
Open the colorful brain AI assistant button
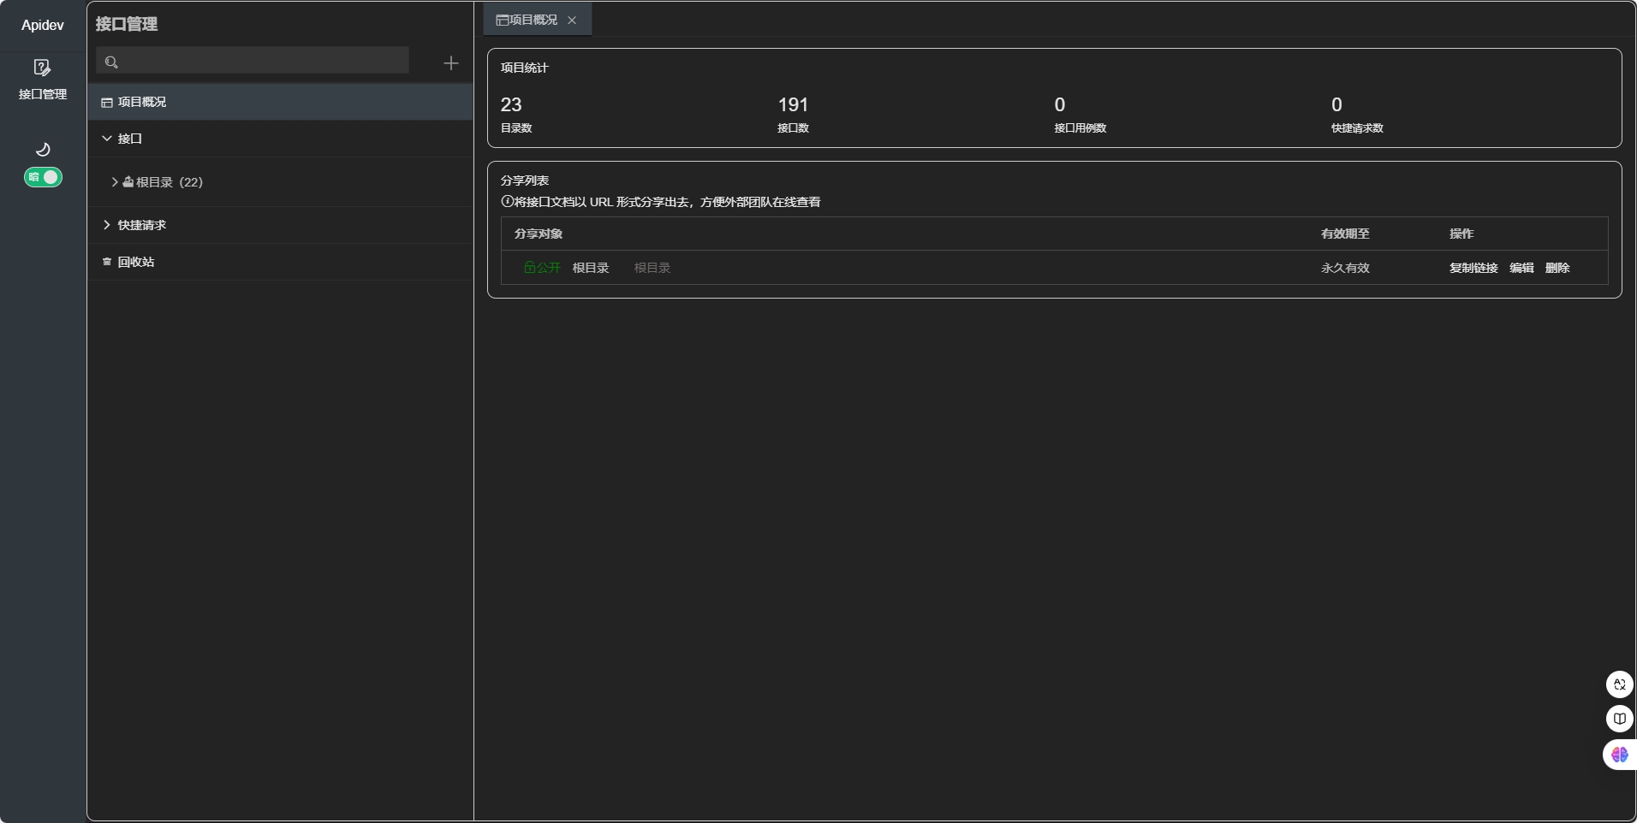1619,755
